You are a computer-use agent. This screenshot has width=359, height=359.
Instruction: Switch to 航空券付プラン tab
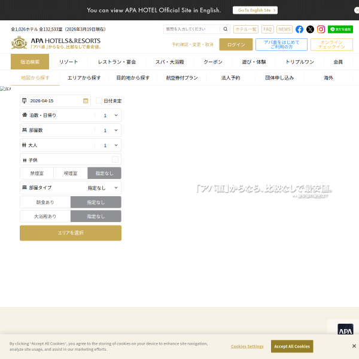182,78
